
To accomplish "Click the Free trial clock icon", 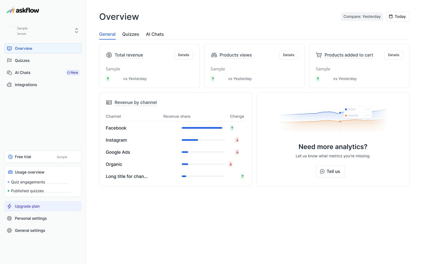I will coord(10,157).
